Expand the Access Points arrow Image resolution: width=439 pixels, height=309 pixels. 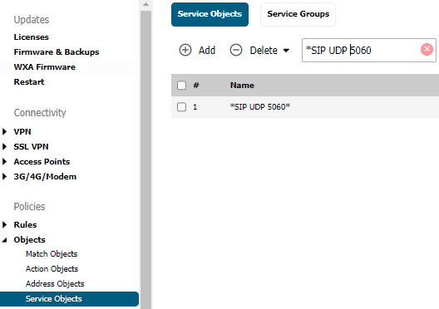tap(4, 162)
